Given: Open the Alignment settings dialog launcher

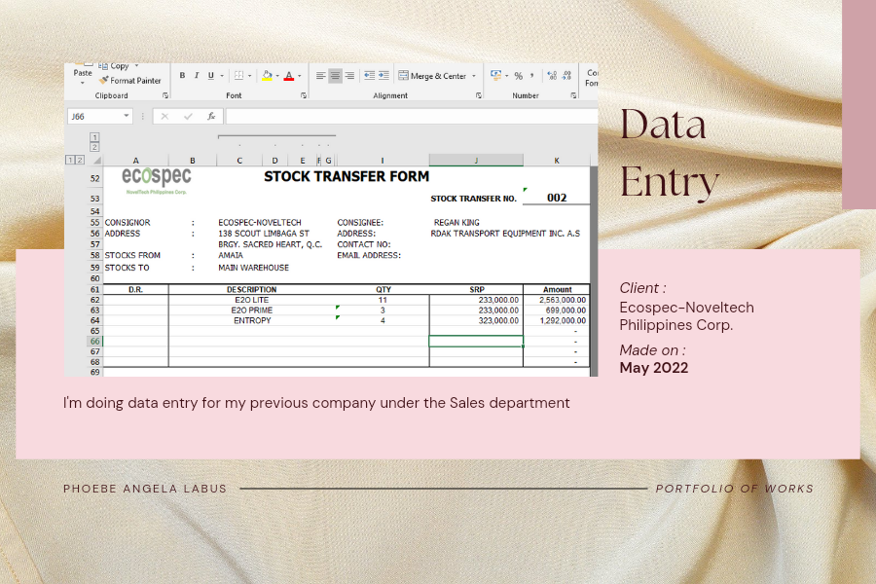Looking at the screenshot, I should pyautogui.click(x=479, y=95).
